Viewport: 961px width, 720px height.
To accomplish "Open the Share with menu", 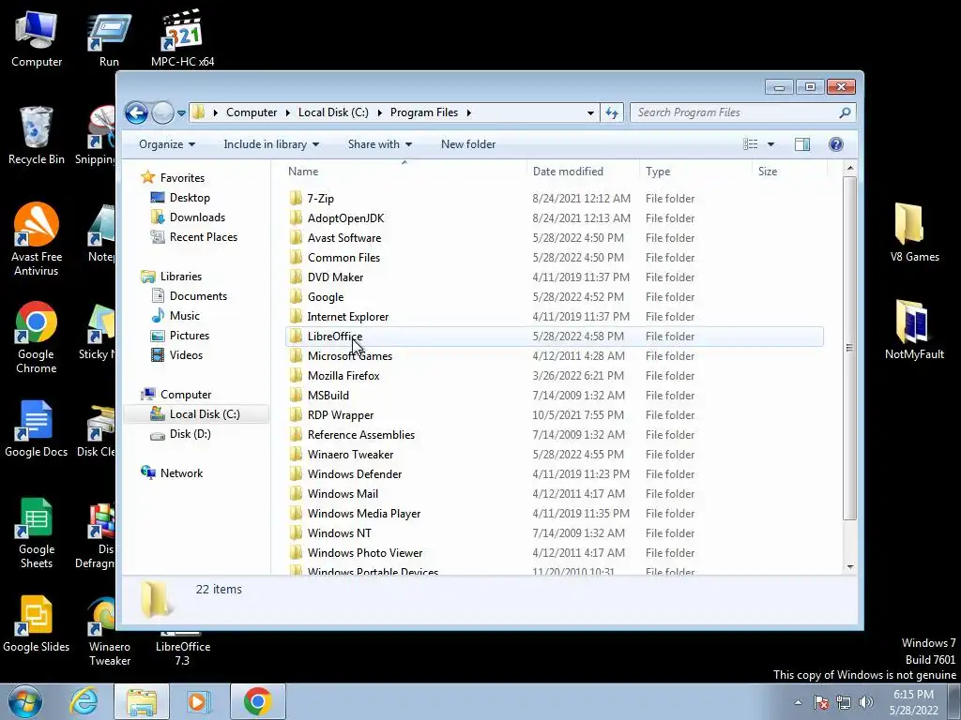I will point(380,144).
